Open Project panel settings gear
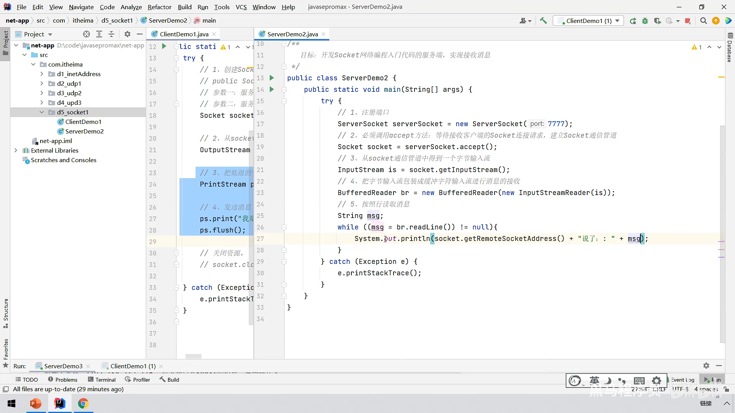 click(x=127, y=34)
